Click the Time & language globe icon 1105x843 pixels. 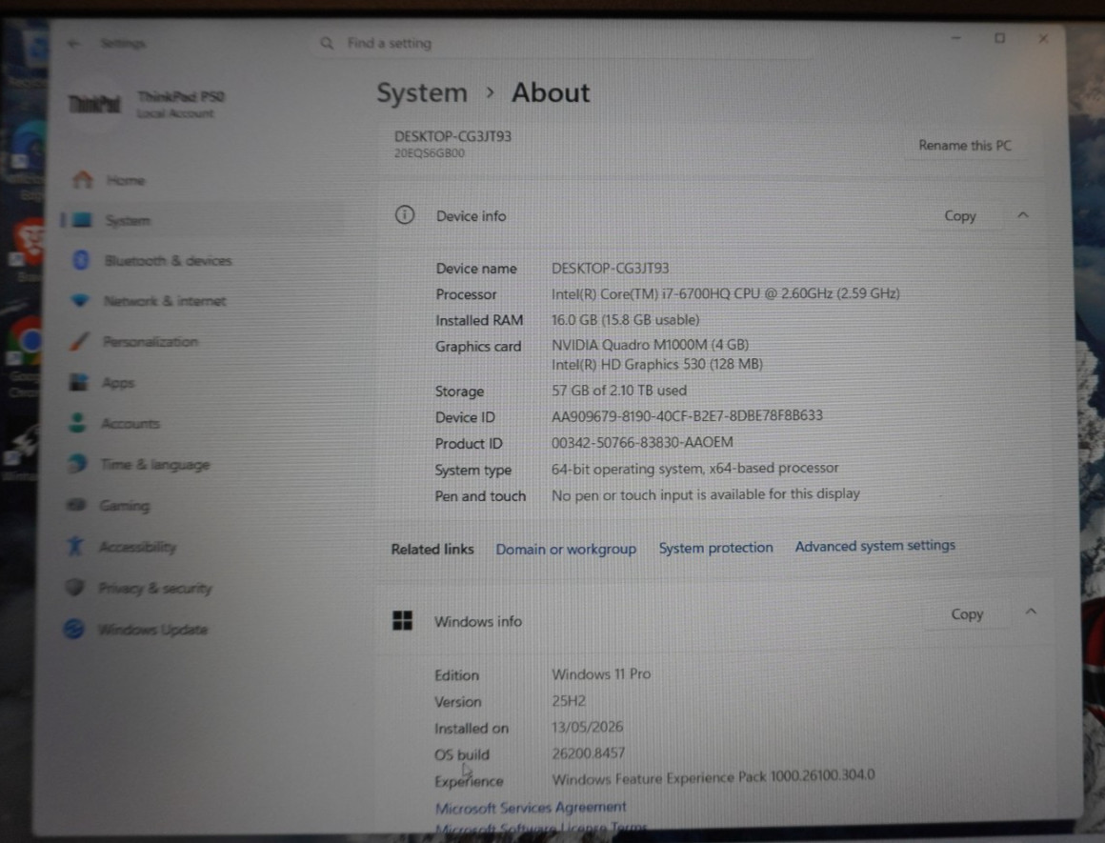77,464
